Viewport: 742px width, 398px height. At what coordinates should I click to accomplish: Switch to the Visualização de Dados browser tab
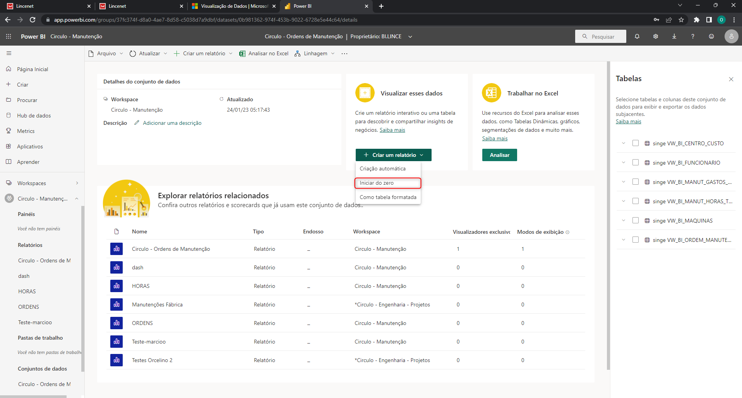click(x=234, y=6)
